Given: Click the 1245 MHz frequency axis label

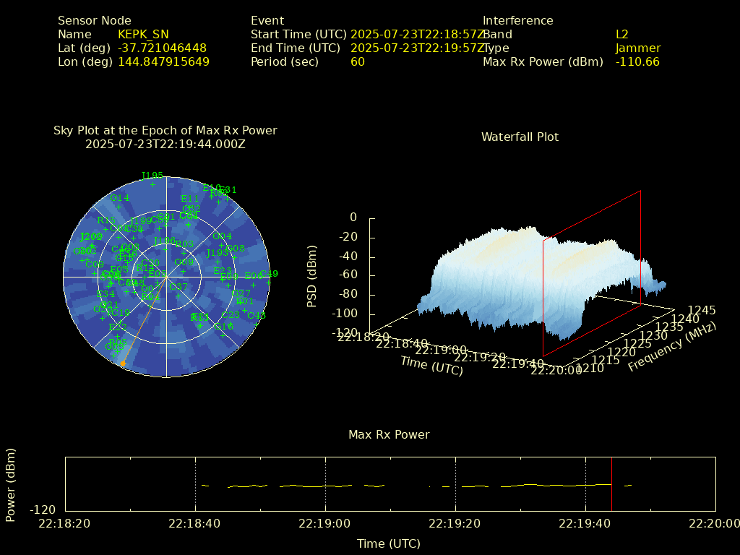Looking at the screenshot, I should point(701,310).
